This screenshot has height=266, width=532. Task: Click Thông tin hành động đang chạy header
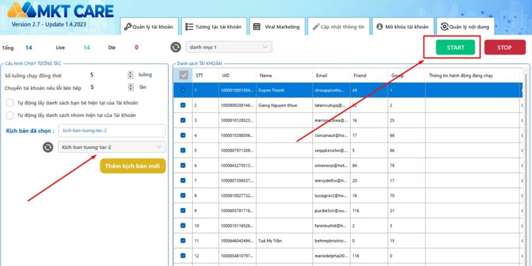(472, 76)
